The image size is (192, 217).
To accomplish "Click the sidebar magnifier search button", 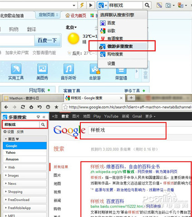I will (43, 124).
